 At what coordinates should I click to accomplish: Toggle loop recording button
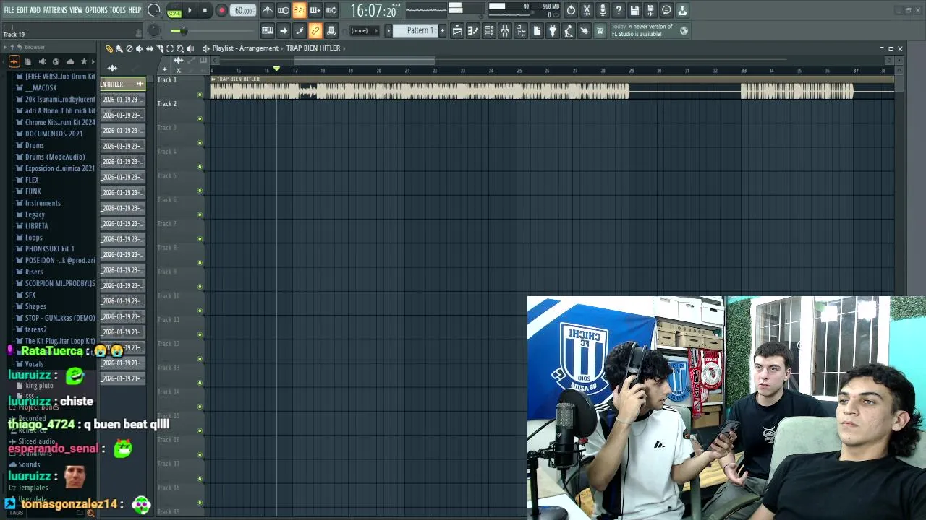331,10
